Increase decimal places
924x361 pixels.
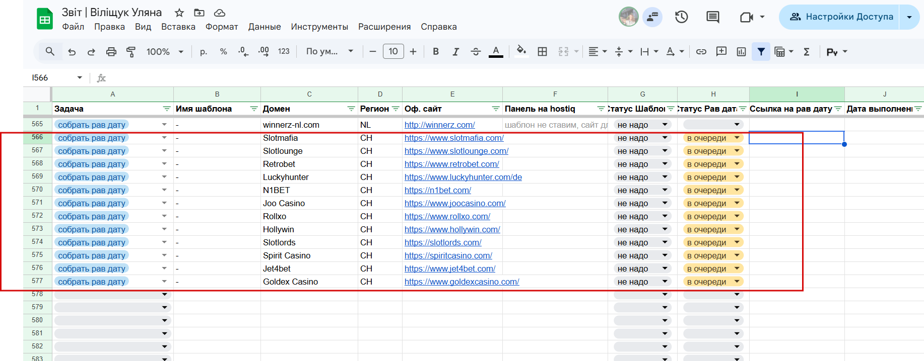click(x=263, y=51)
